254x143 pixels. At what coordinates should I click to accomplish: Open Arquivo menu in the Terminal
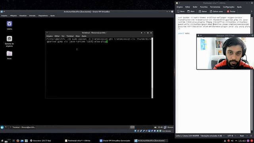(49, 36)
